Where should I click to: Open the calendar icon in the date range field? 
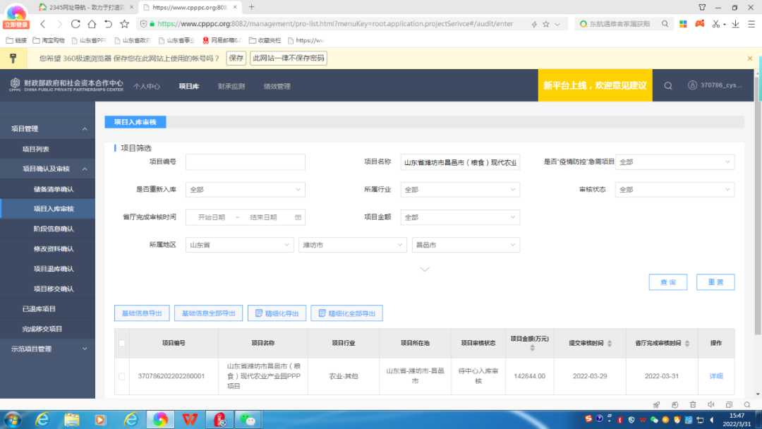[298, 217]
